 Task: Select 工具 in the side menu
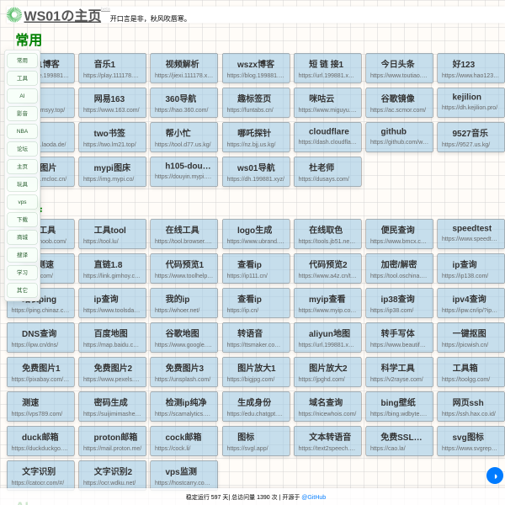tap(22, 78)
